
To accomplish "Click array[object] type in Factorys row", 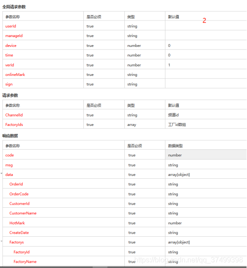I will coord(179,242).
